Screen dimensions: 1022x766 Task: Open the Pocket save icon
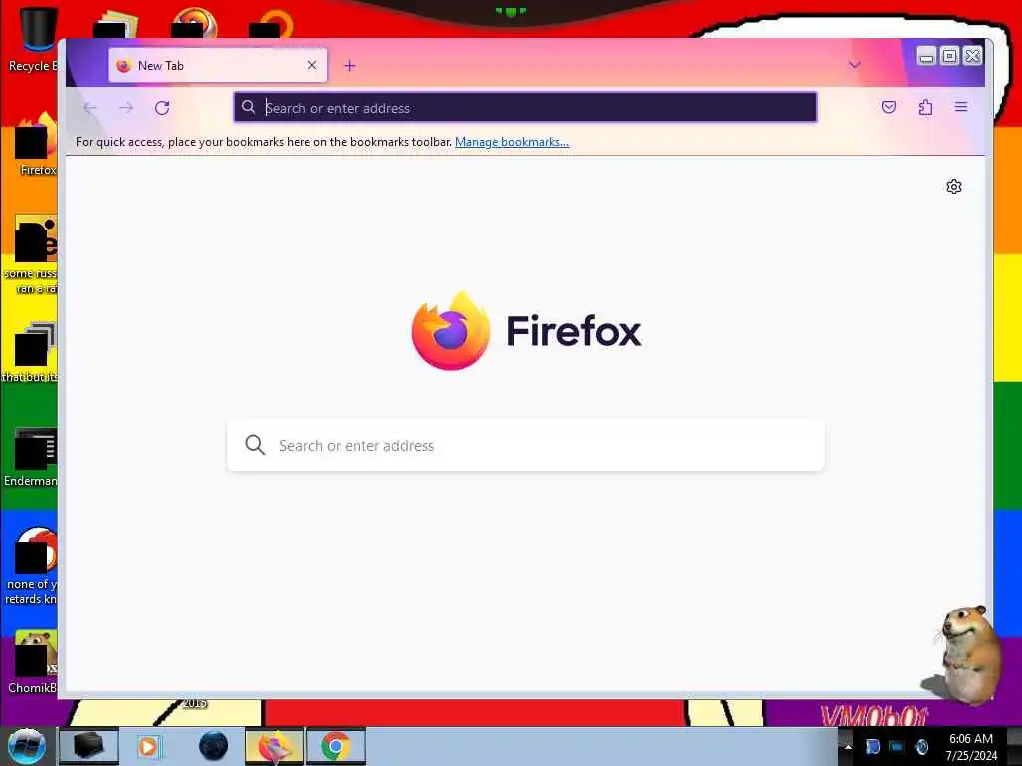(x=889, y=107)
